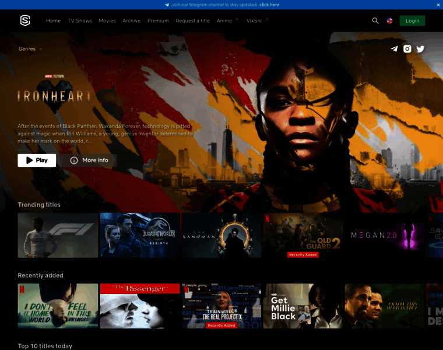Open Jurassic World Rebirth thumbnail
Image resolution: width=443 pixels, height=350 pixels.
pos(140,235)
